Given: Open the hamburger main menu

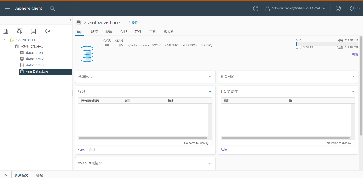Looking at the screenshot, I should (x=7, y=8).
